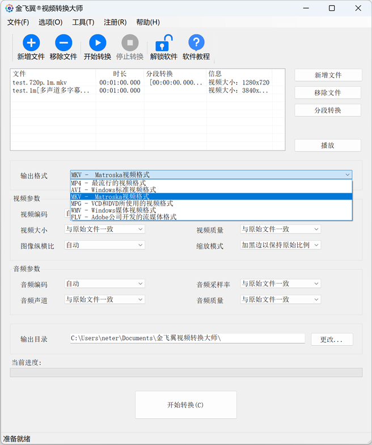Click the 时长 column header
The image size is (372, 445).
[x=120, y=74]
